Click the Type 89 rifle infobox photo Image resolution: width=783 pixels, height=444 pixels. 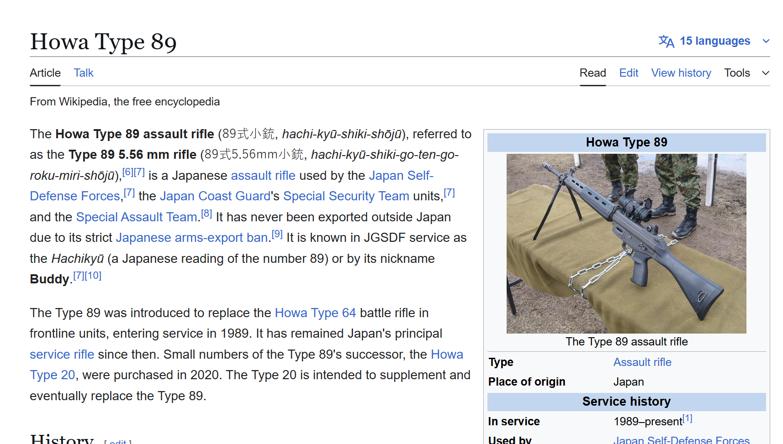coord(626,244)
